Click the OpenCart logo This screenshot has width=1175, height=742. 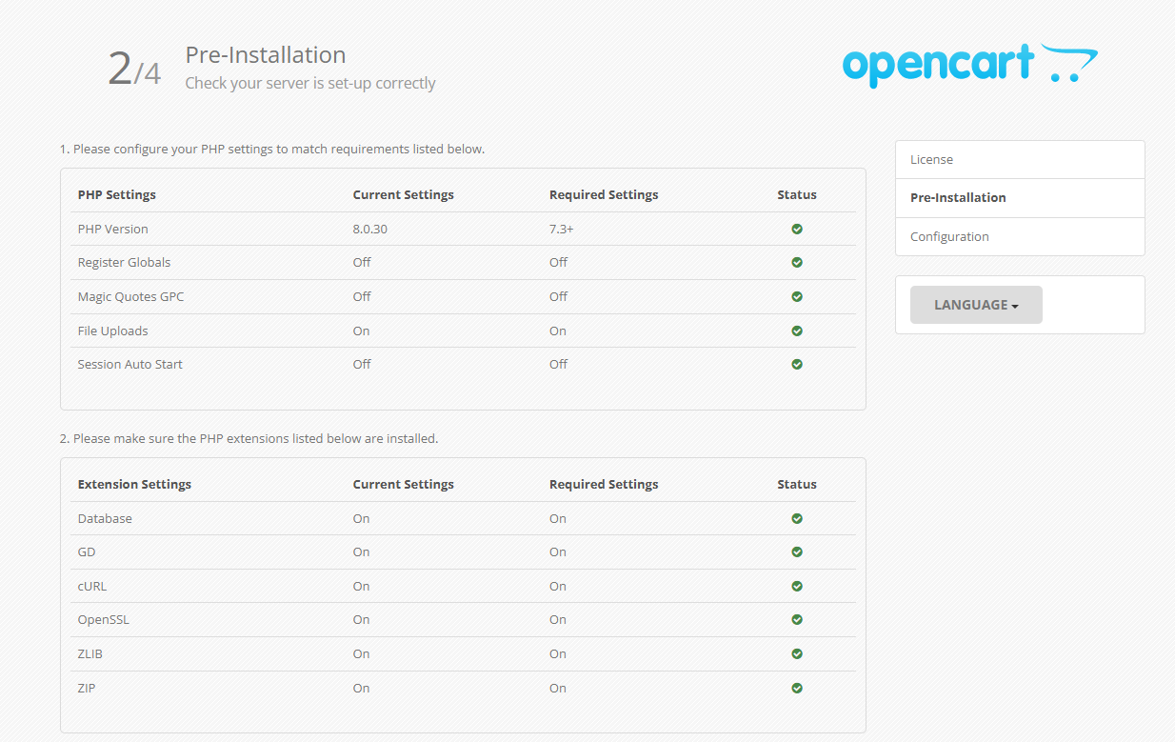[x=969, y=65]
